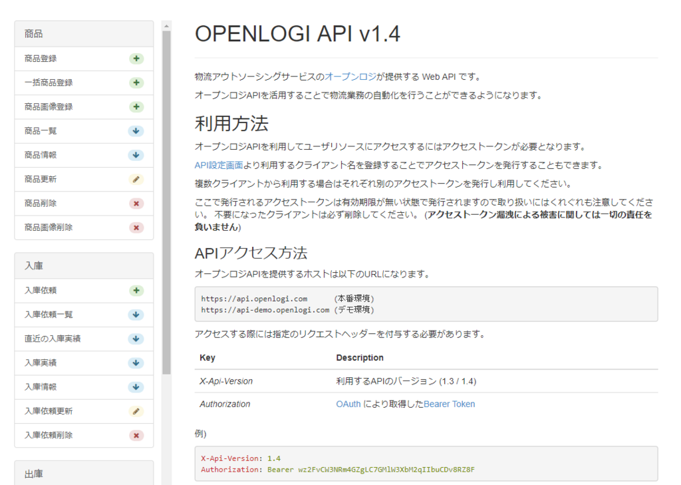681x485 pixels.
Task: Select the 入庫情報 sidebar item
Action: click(84, 387)
